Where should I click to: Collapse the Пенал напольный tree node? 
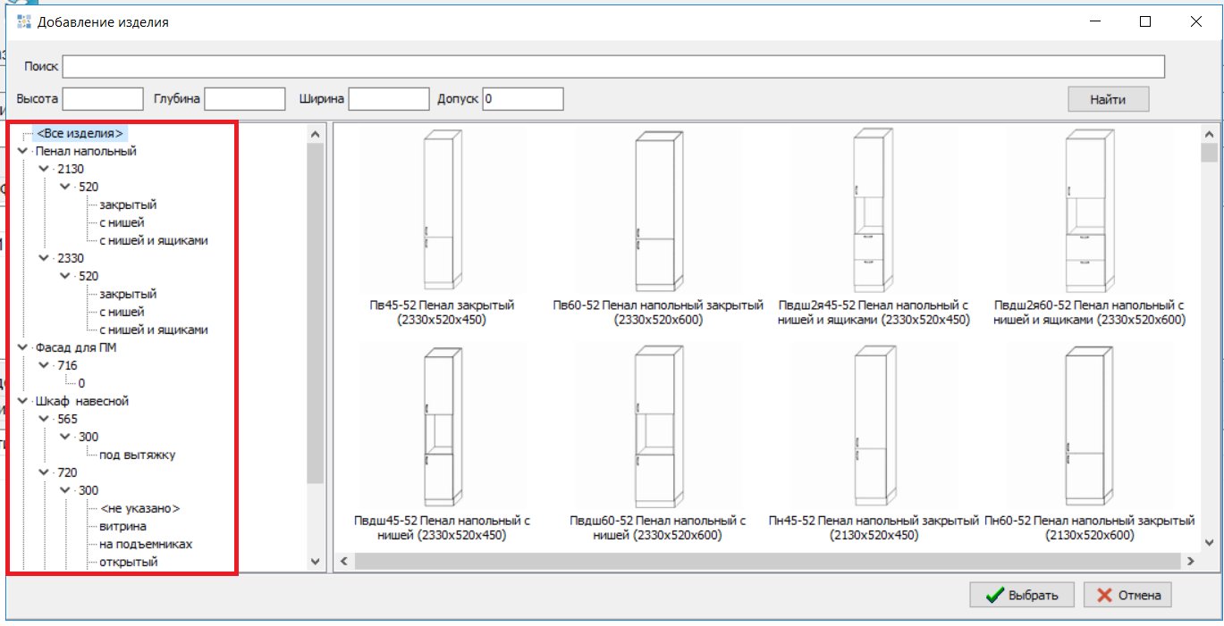22,151
